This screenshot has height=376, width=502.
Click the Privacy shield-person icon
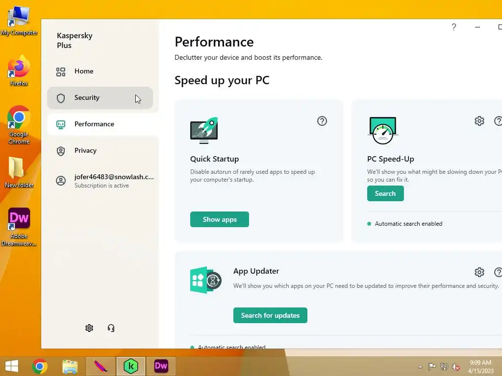click(61, 151)
